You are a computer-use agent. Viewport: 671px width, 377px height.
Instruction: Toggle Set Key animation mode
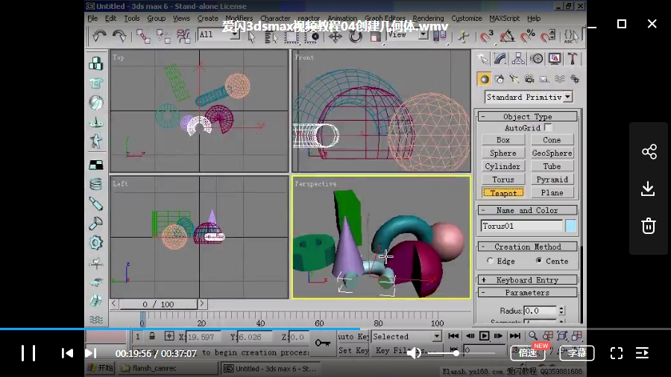coord(353,350)
